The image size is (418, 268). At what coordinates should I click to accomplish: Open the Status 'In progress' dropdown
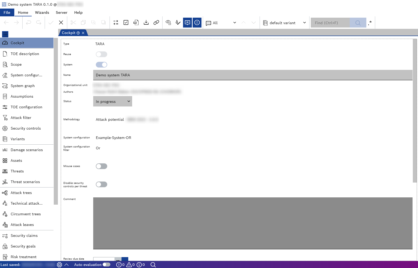coord(113,101)
